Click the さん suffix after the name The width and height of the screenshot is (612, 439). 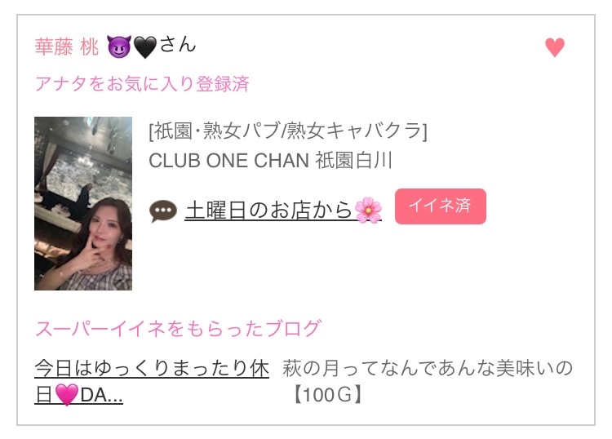click(x=178, y=44)
